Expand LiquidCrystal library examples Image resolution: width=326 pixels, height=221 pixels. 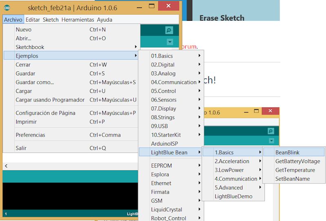pos(171,210)
